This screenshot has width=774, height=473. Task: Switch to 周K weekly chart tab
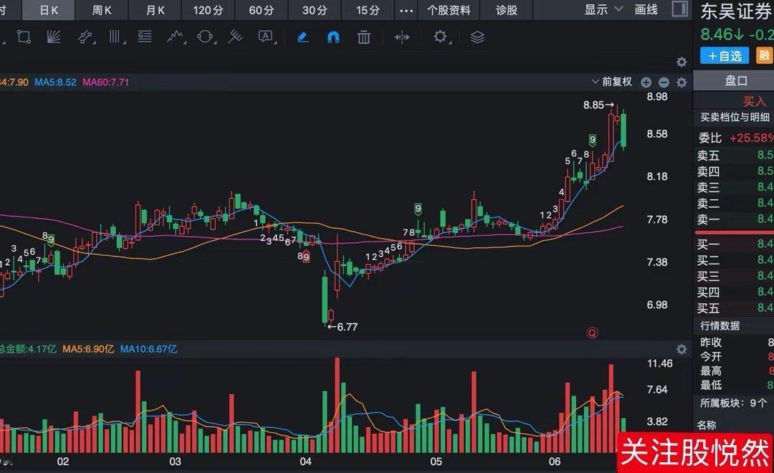[x=102, y=10]
